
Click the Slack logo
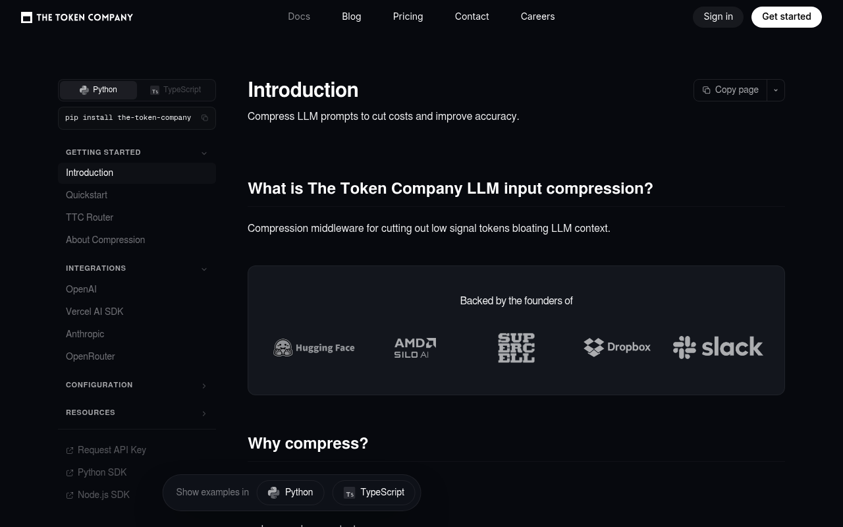(x=718, y=347)
